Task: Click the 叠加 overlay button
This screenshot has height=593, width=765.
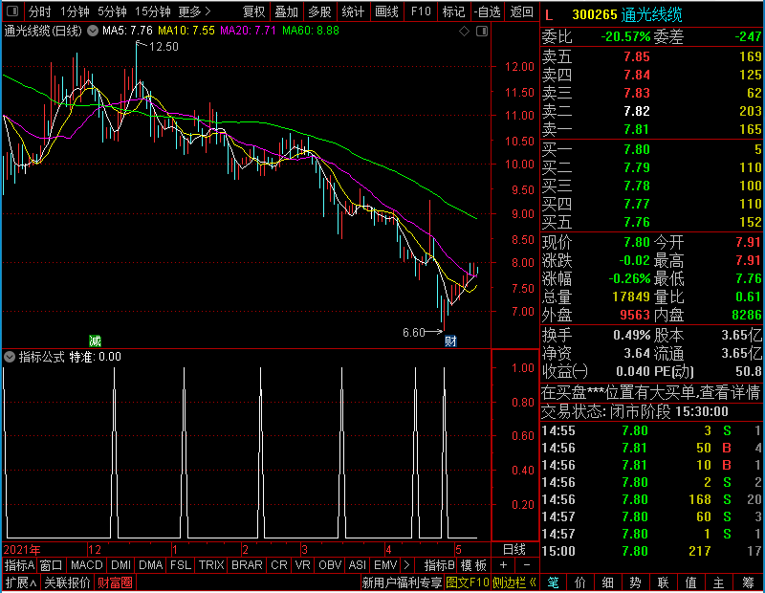Action: (x=286, y=11)
